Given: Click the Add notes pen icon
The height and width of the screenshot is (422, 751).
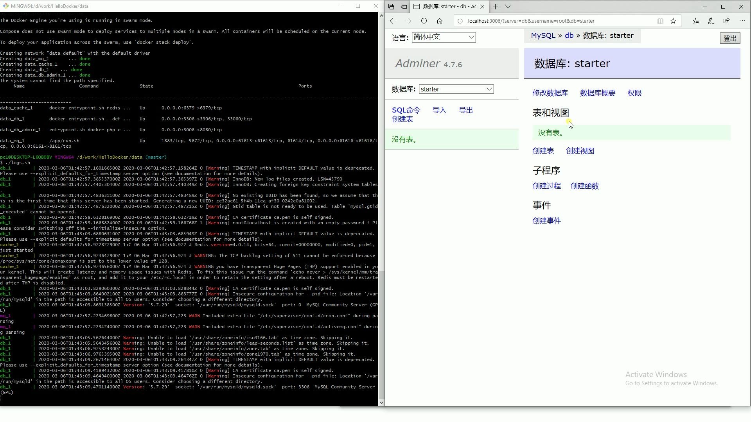Looking at the screenshot, I should coord(711,21).
